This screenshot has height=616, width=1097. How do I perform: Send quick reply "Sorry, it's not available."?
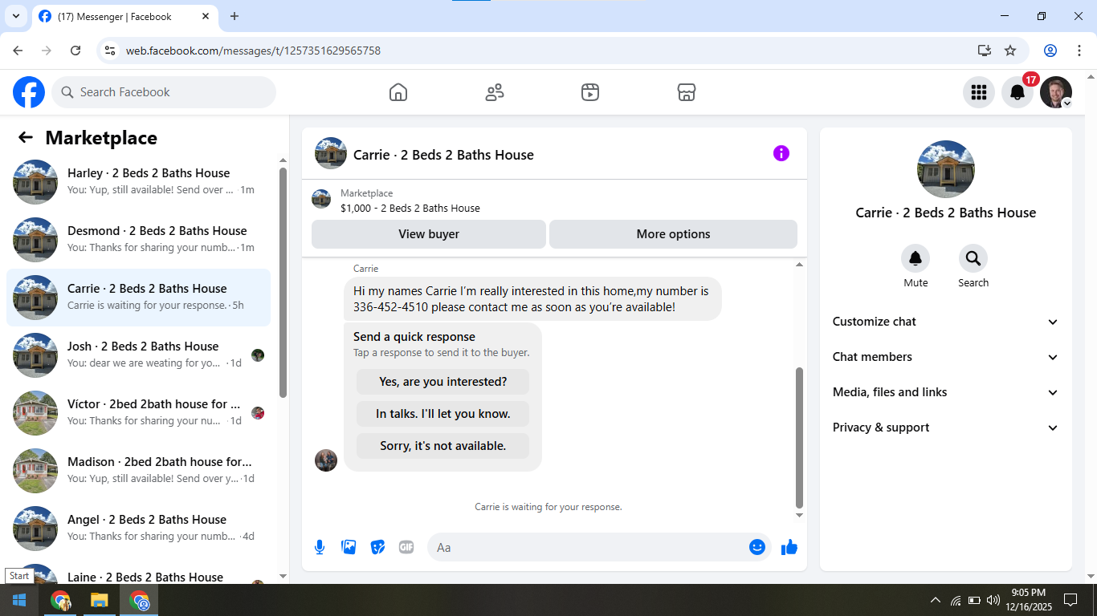[442, 446]
